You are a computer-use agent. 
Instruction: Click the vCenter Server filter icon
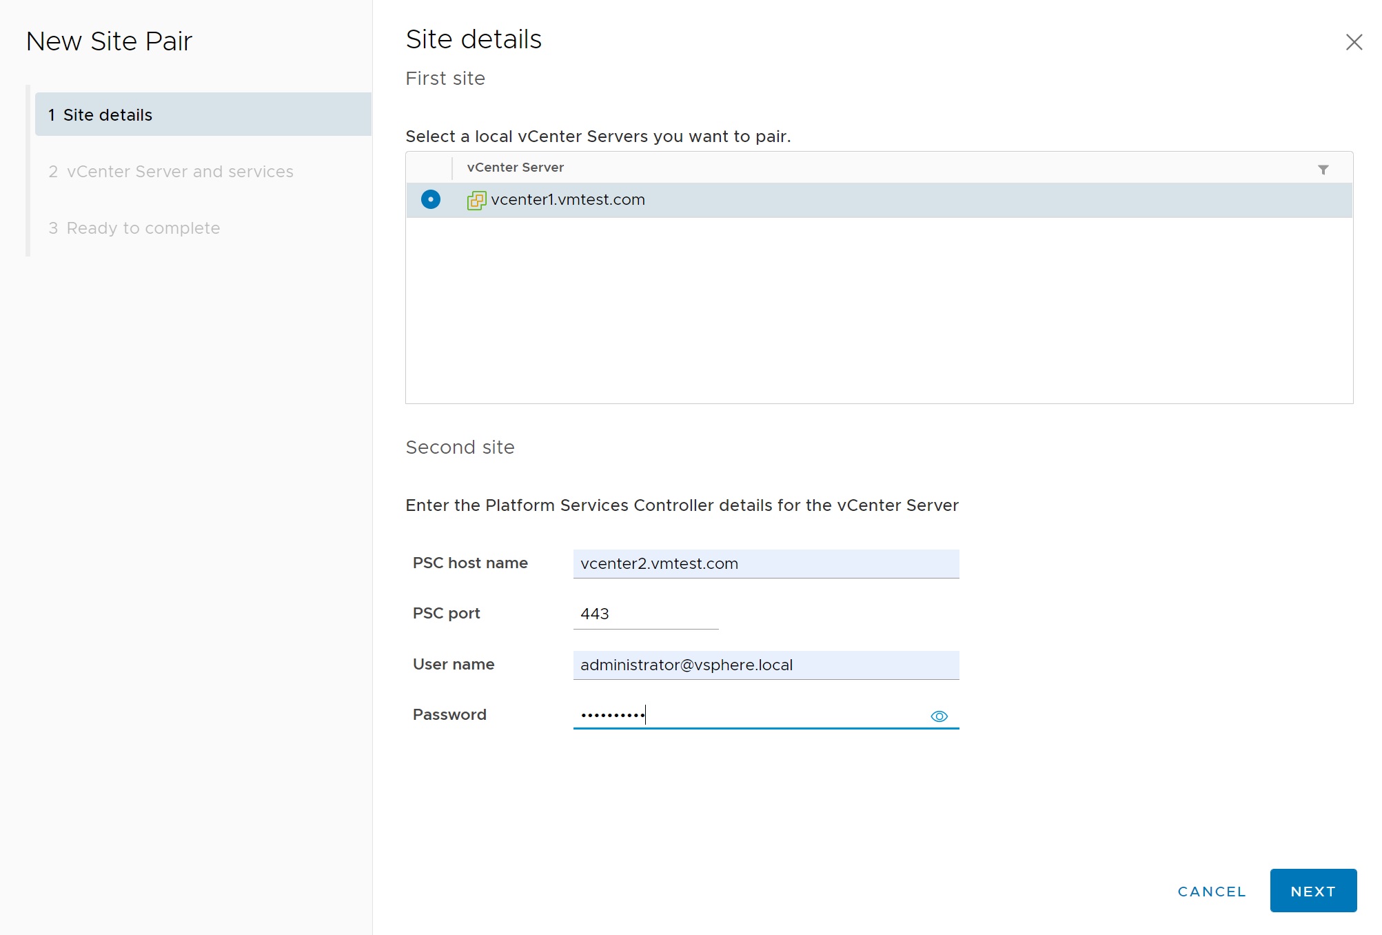click(x=1323, y=169)
